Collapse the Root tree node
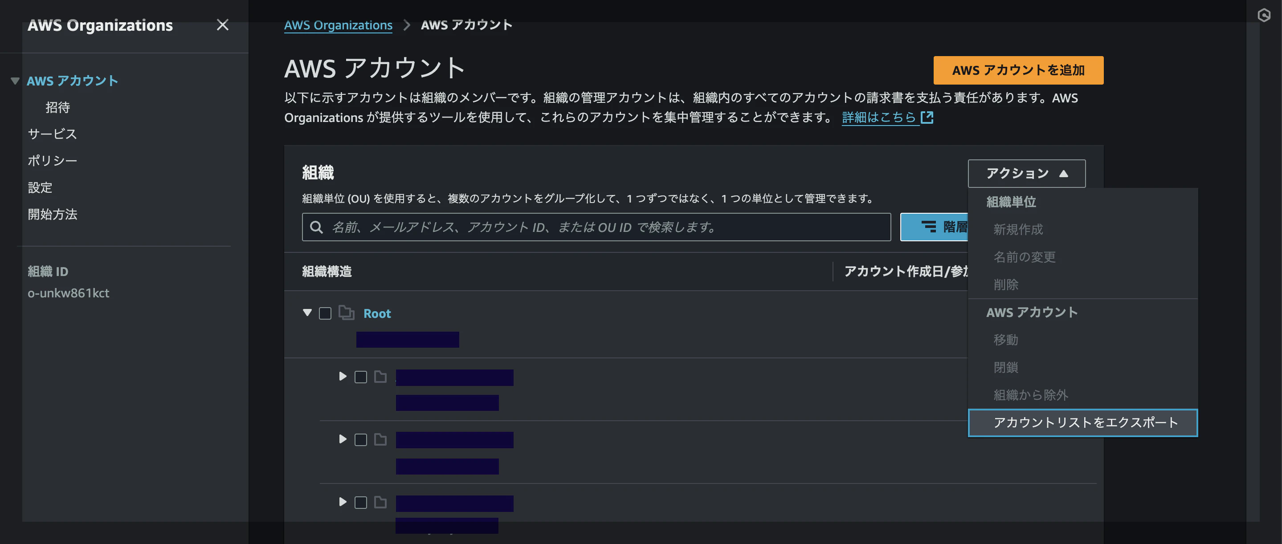This screenshot has height=544, width=1282. pyautogui.click(x=307, y=312)
